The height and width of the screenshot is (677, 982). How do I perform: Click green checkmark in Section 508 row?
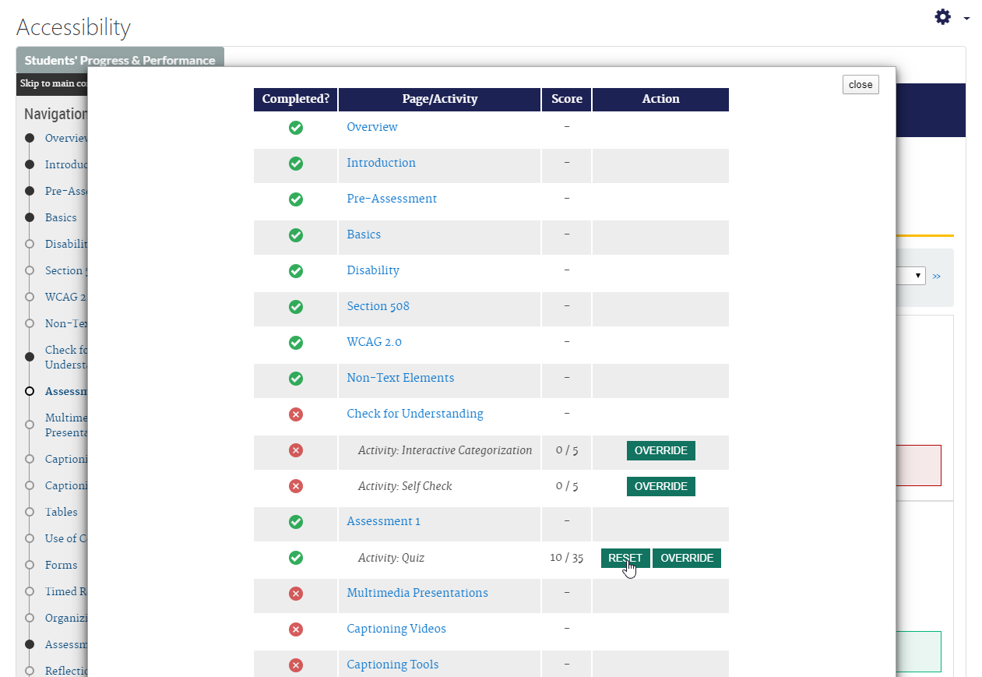tap(296, 307)
